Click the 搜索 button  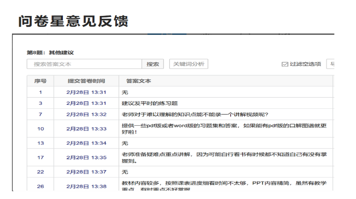(x=153, y=64)
